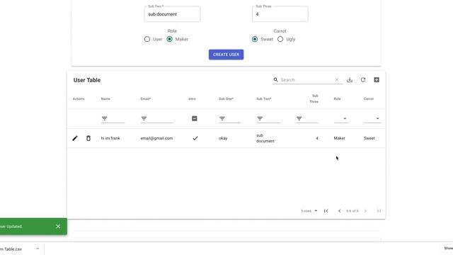Select the Ugly carrot radio button
Screen dimensions: 453x255
pos(280,39)
